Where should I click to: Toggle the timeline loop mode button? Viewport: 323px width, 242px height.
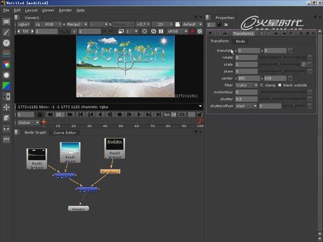(x=182, y=115)
